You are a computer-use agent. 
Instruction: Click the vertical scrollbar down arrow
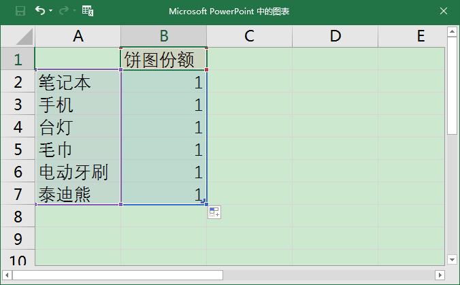click(x=452, y=259)
